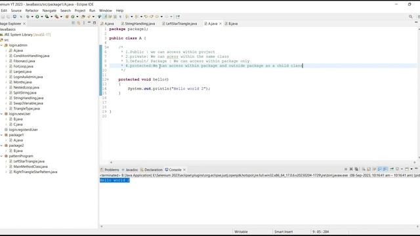Toggle Pin Console button

[392, 169]
